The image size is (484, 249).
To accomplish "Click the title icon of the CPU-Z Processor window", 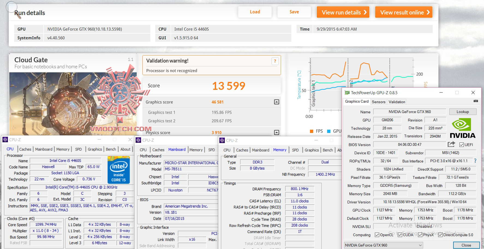I will tap(5, 140).
